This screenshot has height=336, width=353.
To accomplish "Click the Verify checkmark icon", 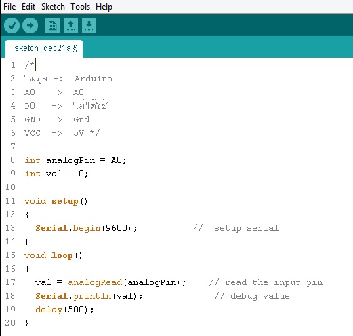I will click(x=12, y=25).
